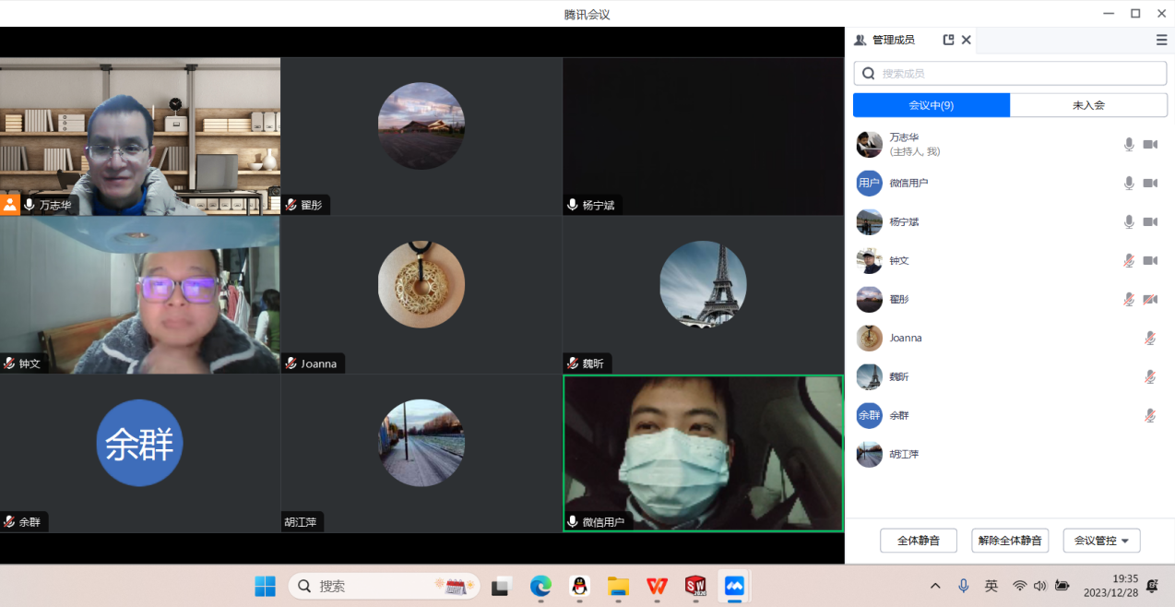Click the 解除全体静音 button
The image size is (1175, 607).
coord(1010,541)
